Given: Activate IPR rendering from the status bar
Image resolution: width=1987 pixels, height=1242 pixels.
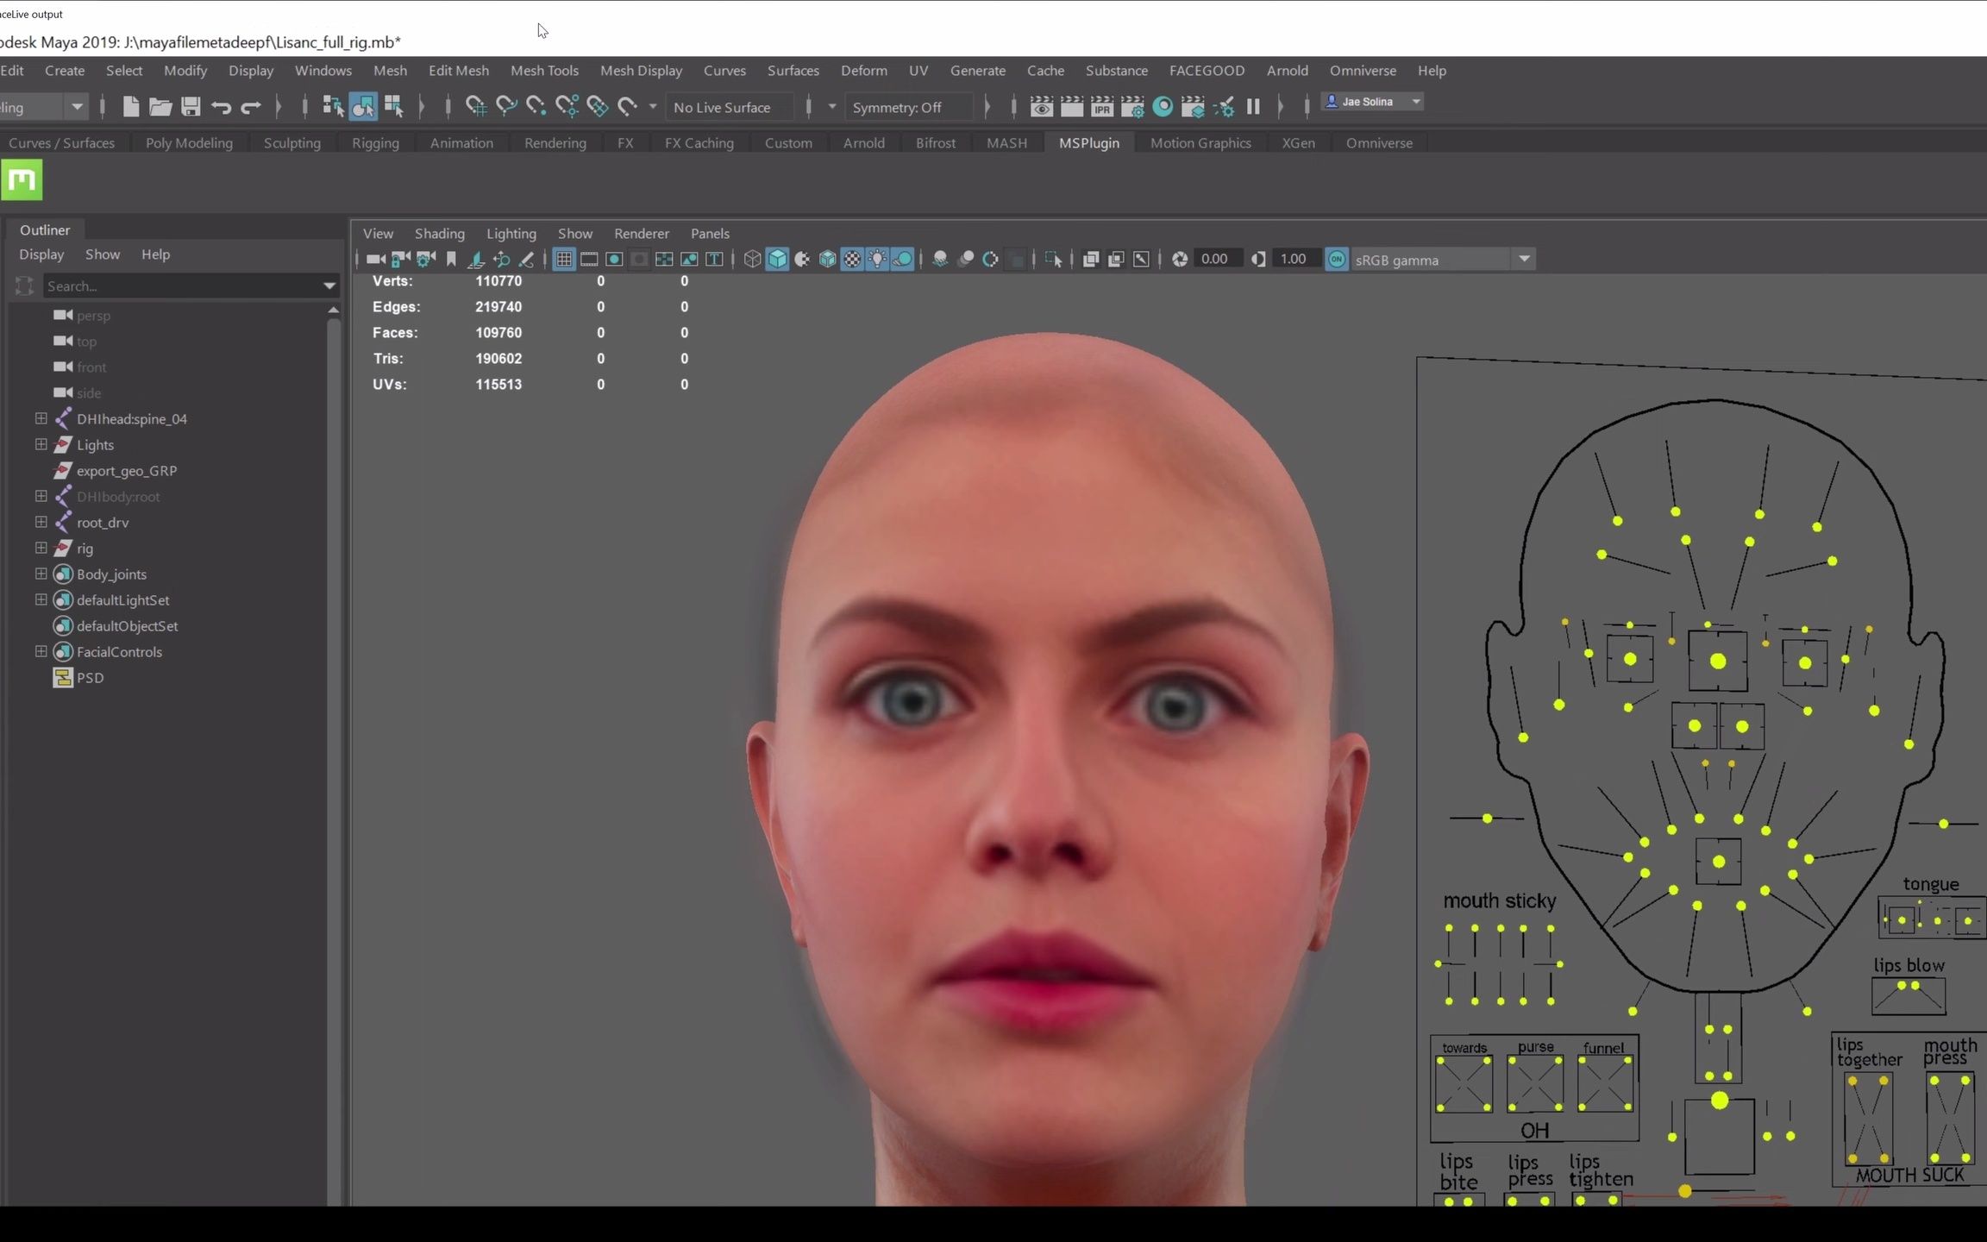Looking at the screenshot, I should coord(1101,106).
